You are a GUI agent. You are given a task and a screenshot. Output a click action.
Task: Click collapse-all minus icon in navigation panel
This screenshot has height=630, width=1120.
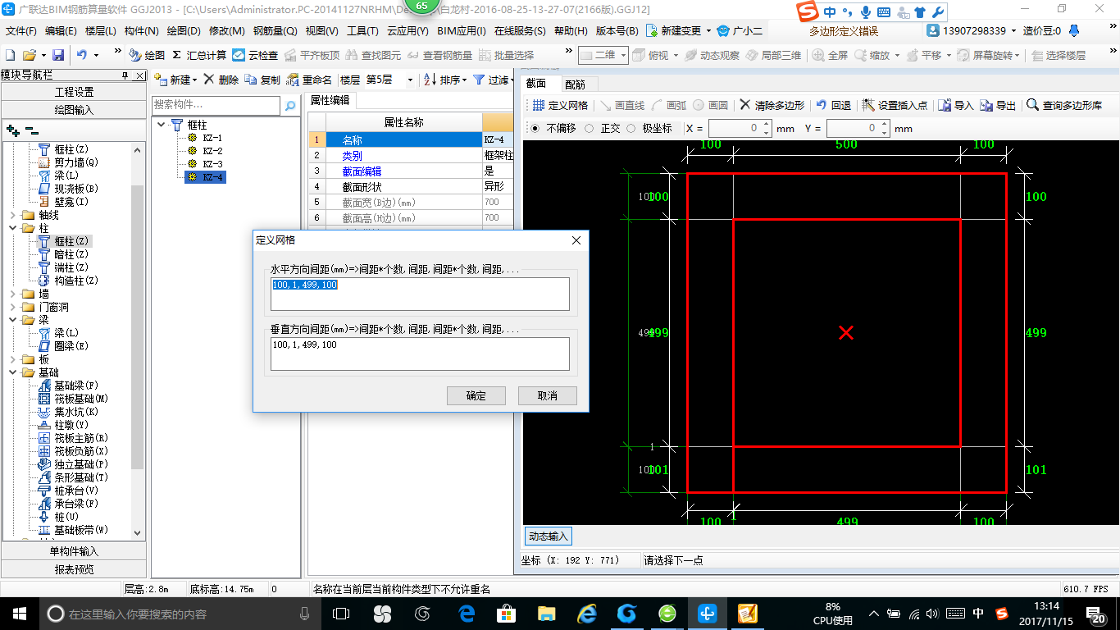32,130
